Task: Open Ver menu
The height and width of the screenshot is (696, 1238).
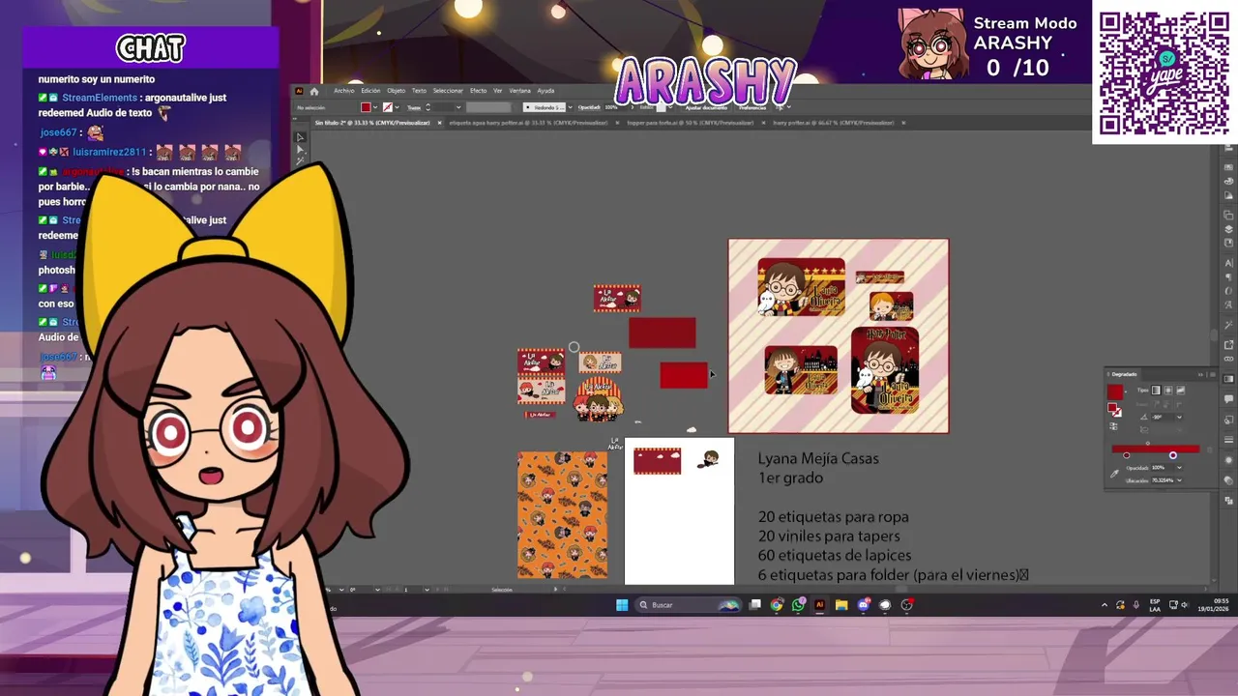Action: [498, 91]
